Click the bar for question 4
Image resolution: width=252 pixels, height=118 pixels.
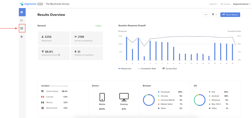[144, 58]
